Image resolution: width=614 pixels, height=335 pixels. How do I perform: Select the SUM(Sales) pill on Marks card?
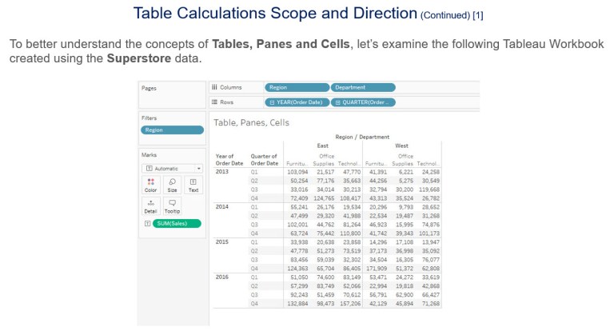point(177,223)
